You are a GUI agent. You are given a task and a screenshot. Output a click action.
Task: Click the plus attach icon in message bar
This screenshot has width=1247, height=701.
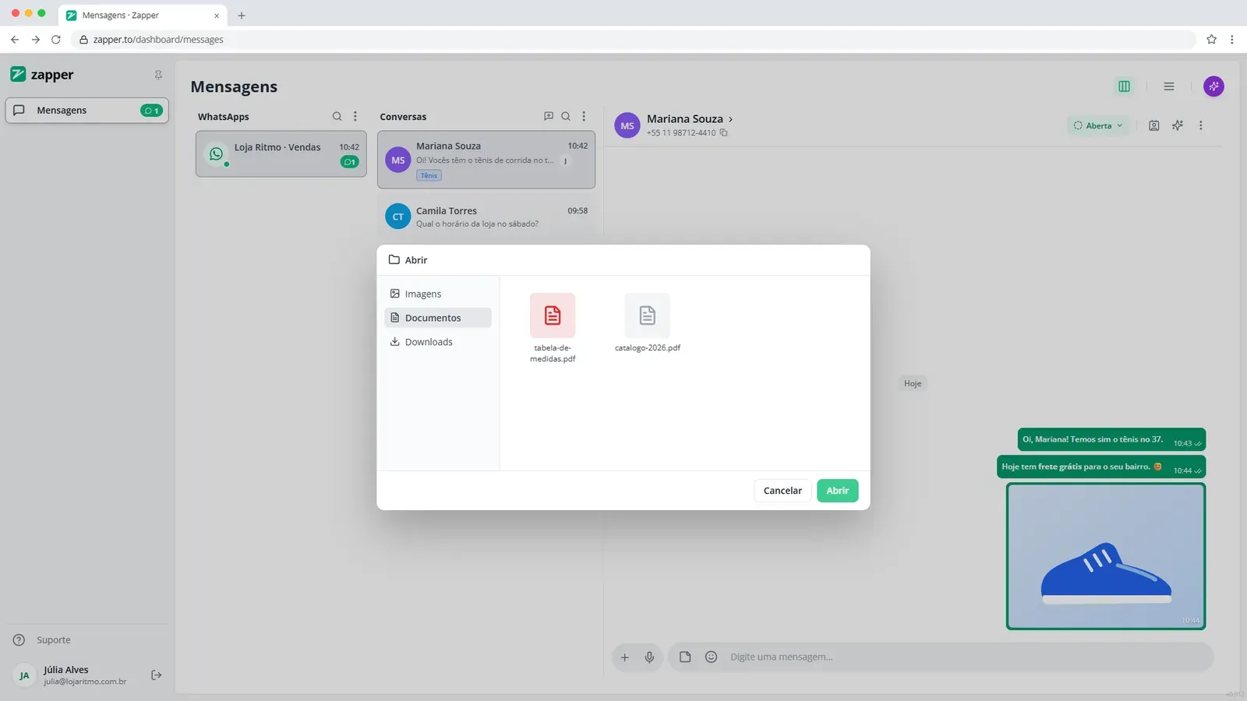(x=624, y=657)
